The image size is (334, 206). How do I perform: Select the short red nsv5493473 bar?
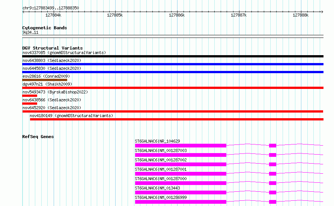[30, 96]
